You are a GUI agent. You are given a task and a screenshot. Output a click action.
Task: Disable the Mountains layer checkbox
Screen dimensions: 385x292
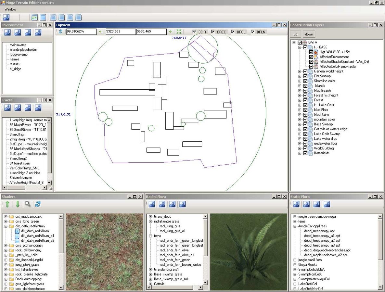[305, 115]
